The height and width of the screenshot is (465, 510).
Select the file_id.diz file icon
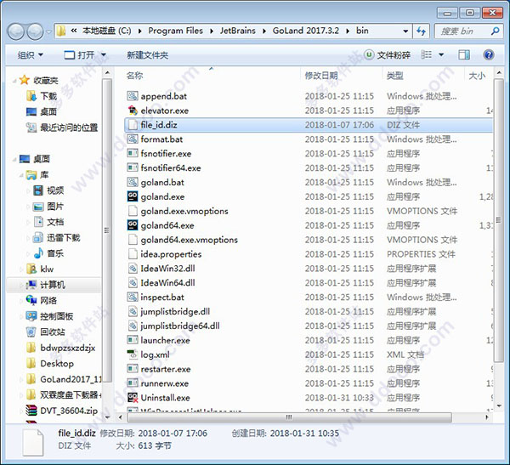click(133, 125)
